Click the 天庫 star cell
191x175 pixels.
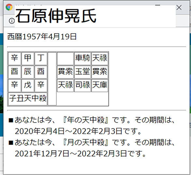coord(100,85)
